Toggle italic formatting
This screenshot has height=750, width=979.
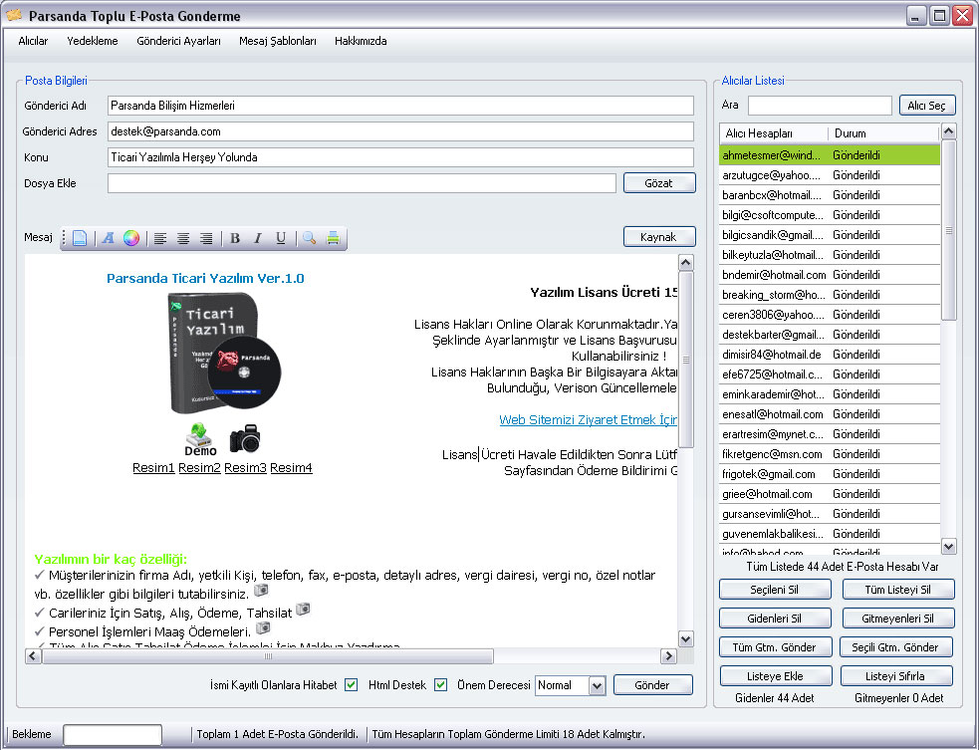click(257, 238)
